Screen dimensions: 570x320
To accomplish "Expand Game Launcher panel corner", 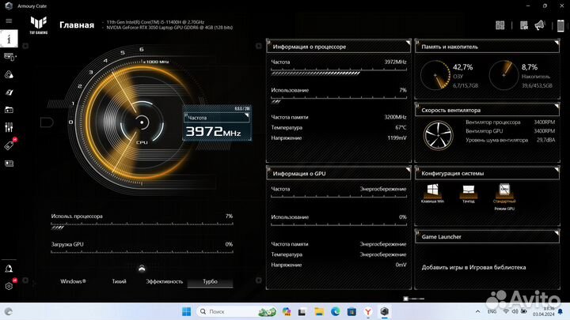I will pos(557,233).
